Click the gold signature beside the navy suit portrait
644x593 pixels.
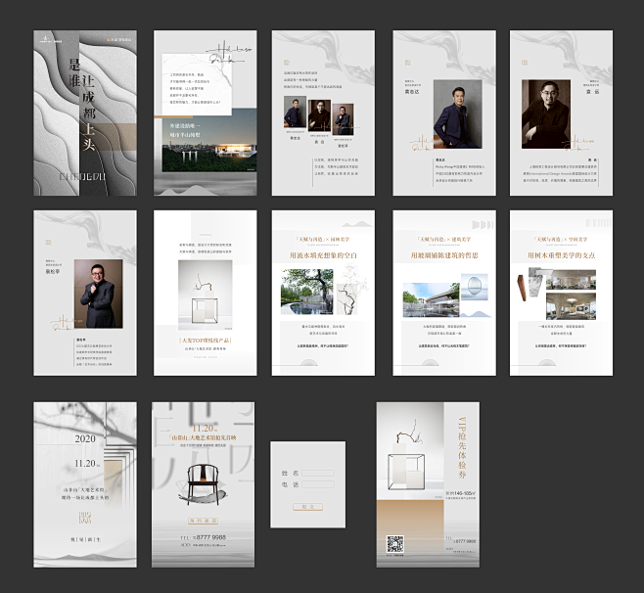pyautogui.click(x=421, y=143)
